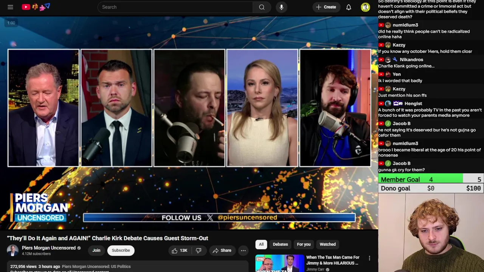Click the streamer webcam overlay
The height and width of the screenshot is (272, 484).
pos(431,233)
